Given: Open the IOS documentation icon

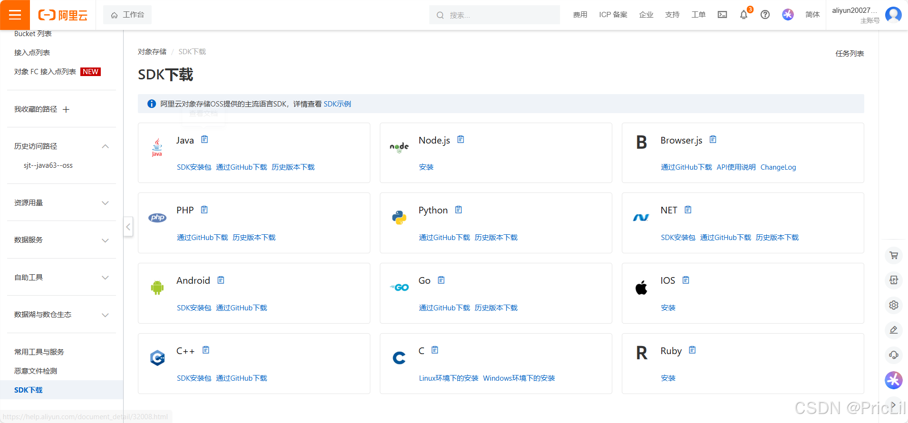Looking at the screenshot, I should (x=686, y=280).
